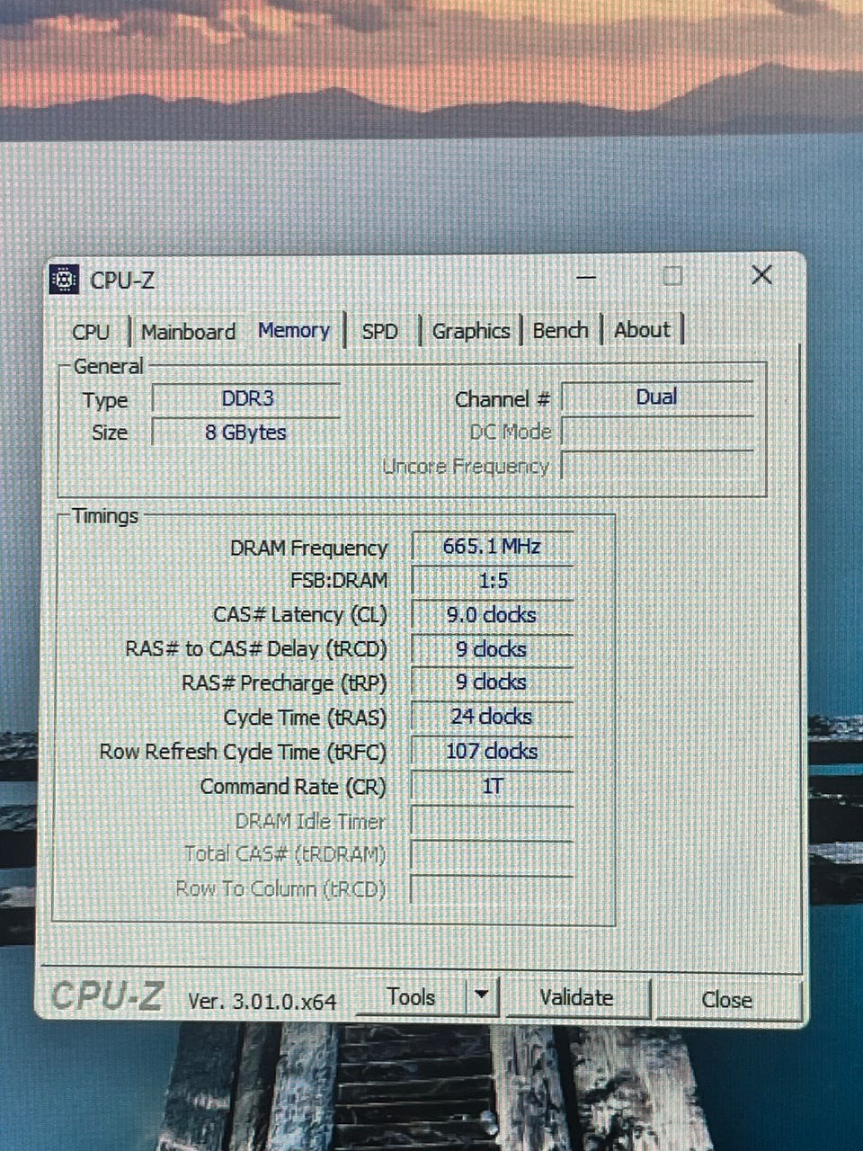Screen dimensions: 863x1151
Task: Switch to the CPU tab
Action: [x=91, y=332]
